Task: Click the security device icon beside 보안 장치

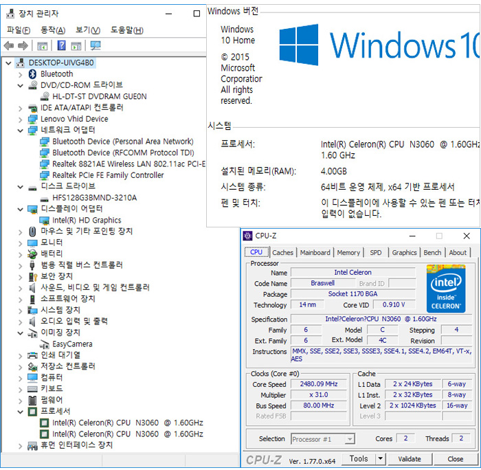Action: click(32, 276)
